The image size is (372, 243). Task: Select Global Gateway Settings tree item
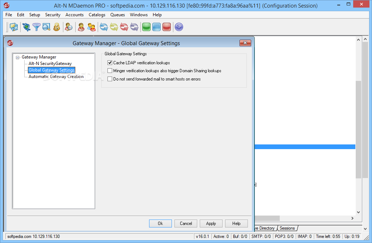[x=51, y=70]
